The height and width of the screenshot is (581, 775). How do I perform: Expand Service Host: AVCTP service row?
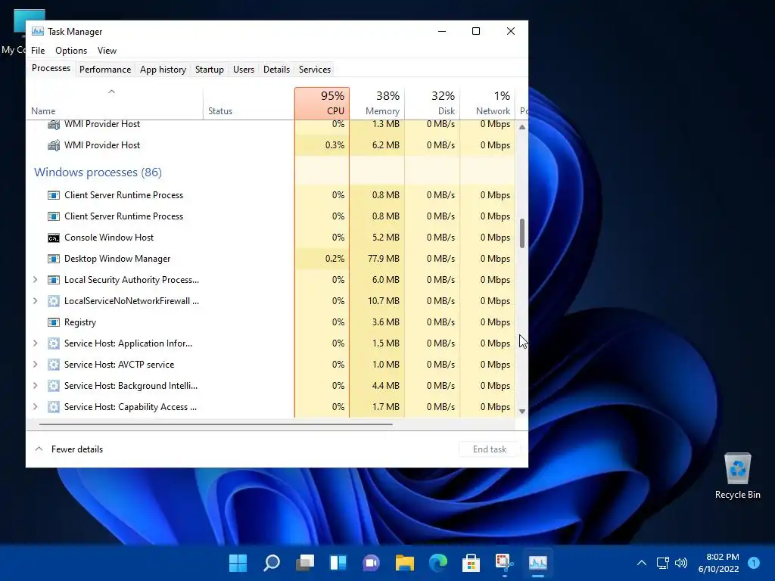point(35,365)
